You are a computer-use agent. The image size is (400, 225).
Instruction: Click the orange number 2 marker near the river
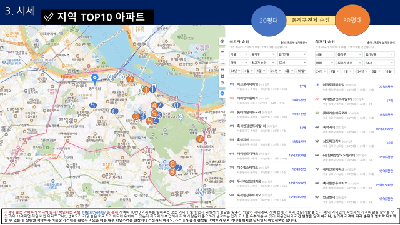130,79
